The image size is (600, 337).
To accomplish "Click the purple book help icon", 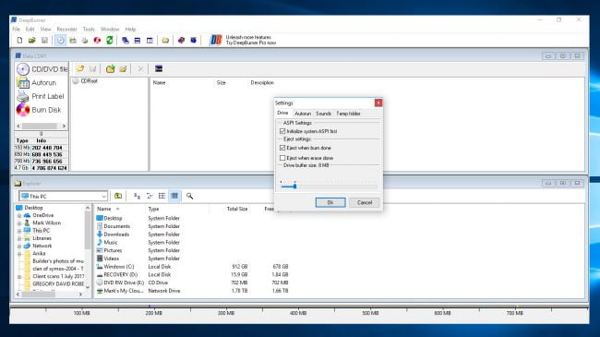I will (x=181, y=41).
